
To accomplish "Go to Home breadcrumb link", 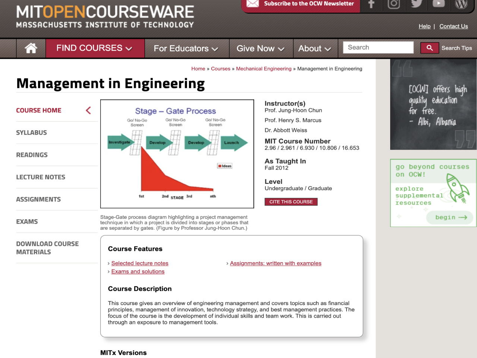I will coord(198,69).
